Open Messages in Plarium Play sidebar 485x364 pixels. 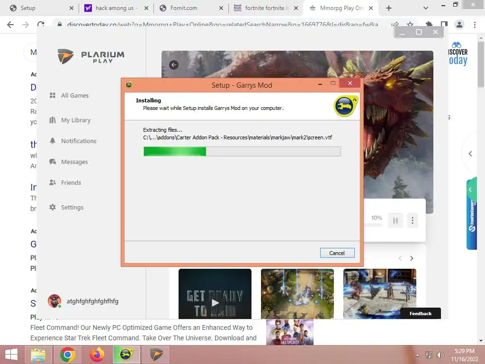[68, 162]
